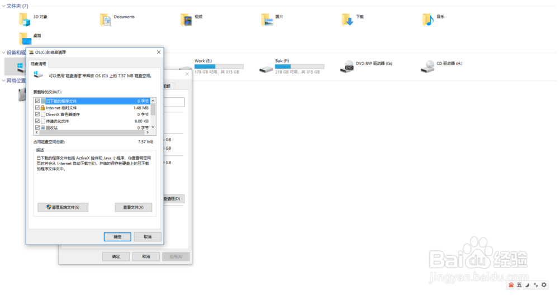Open the 音乐 folder icon
The width and height of the screenshot is (559, 296).
(x=428, y=20)
